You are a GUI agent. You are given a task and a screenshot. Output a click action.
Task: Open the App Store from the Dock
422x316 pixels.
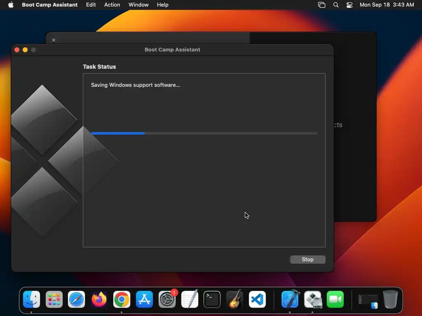pos(144,299)
